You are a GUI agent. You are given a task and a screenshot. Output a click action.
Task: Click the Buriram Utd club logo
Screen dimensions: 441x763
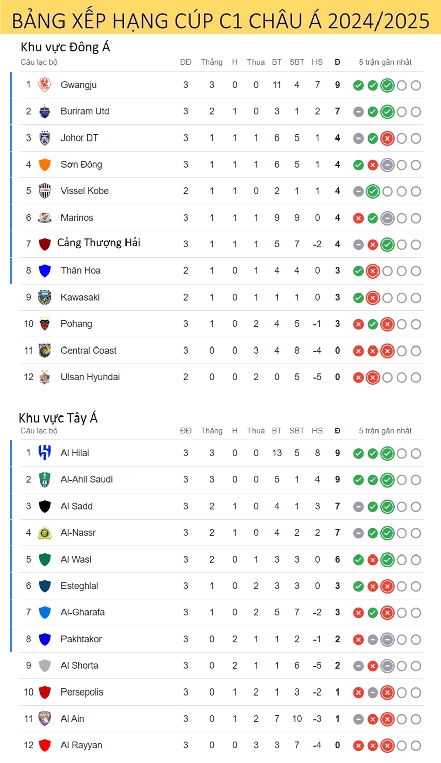click(x=45, y=111)
